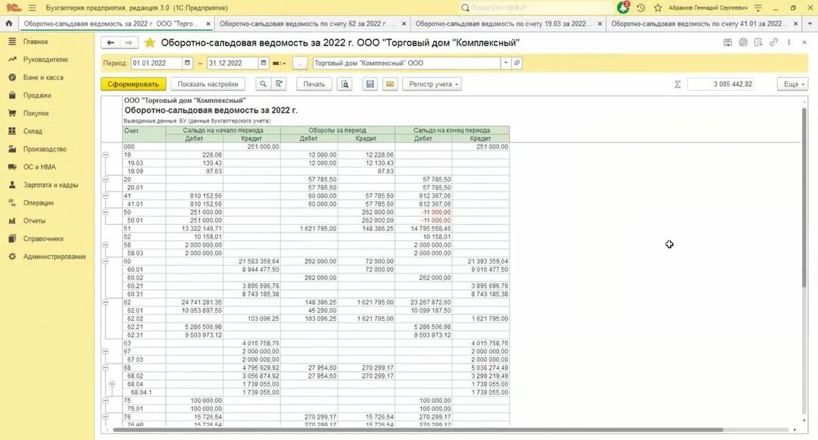
Task: Collapse account 62 group
Action: (x=105, y=302)
